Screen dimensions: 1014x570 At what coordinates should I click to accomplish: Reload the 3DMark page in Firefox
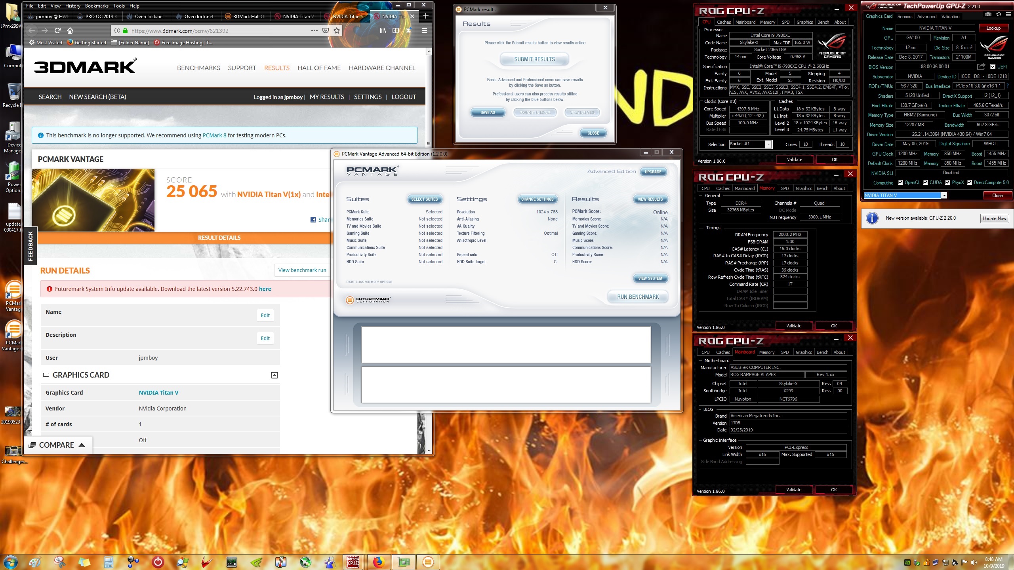[57, 30]
